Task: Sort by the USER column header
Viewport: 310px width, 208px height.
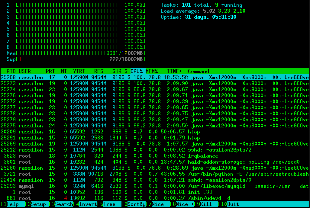Action: point(25,71)
